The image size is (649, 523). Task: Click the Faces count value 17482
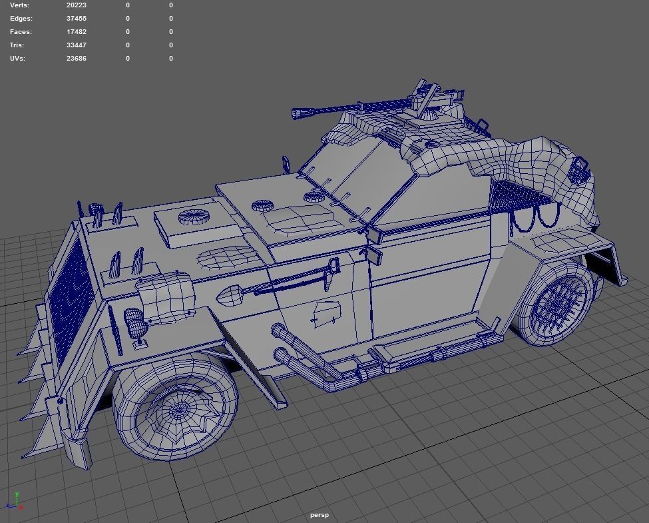click(76, 32)
